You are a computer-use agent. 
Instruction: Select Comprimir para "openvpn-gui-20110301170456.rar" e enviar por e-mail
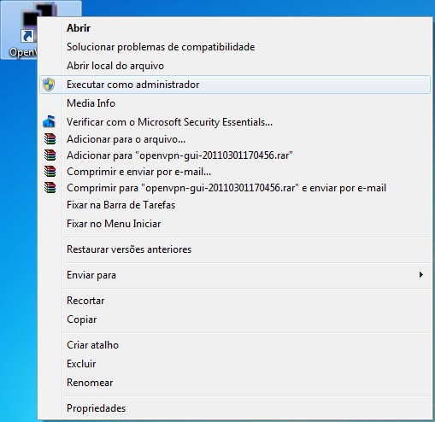pyautogui.click(x=235, y=188)
